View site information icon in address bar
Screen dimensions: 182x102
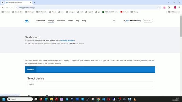point(16,8)
